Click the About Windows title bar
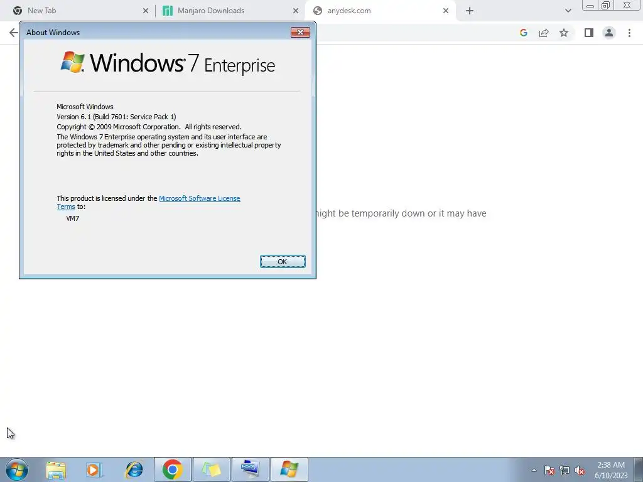Screen dimensions: 643x482 [156, 33]
